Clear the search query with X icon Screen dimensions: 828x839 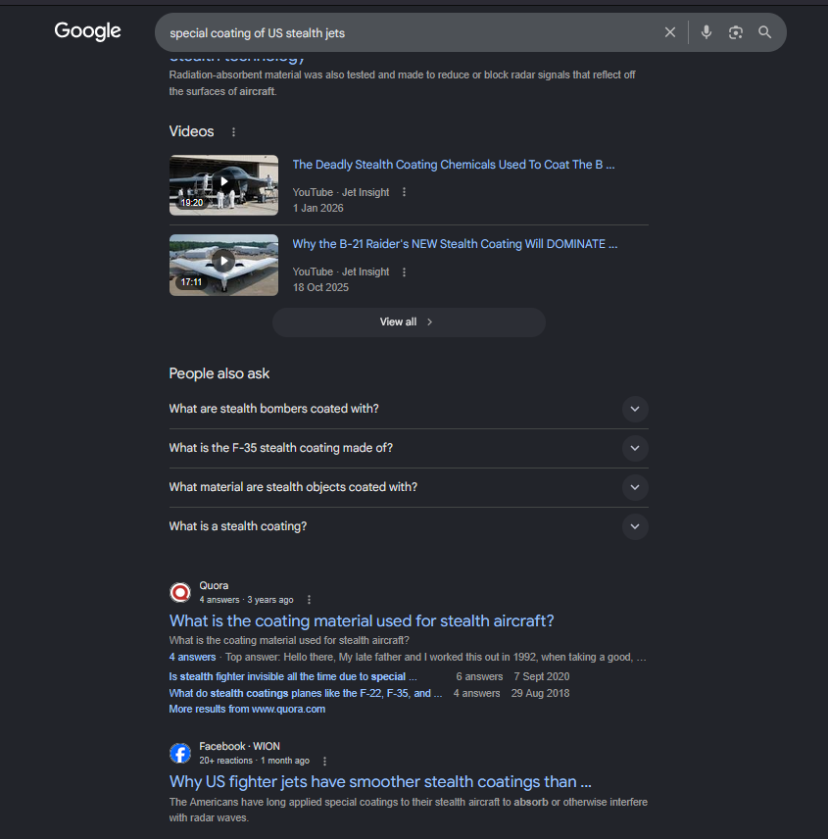(x=669, y=32)
